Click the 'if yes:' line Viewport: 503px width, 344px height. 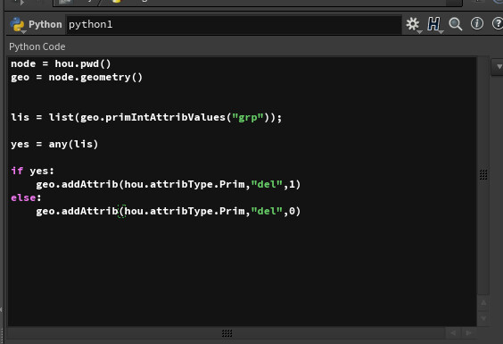pos(32,171)
